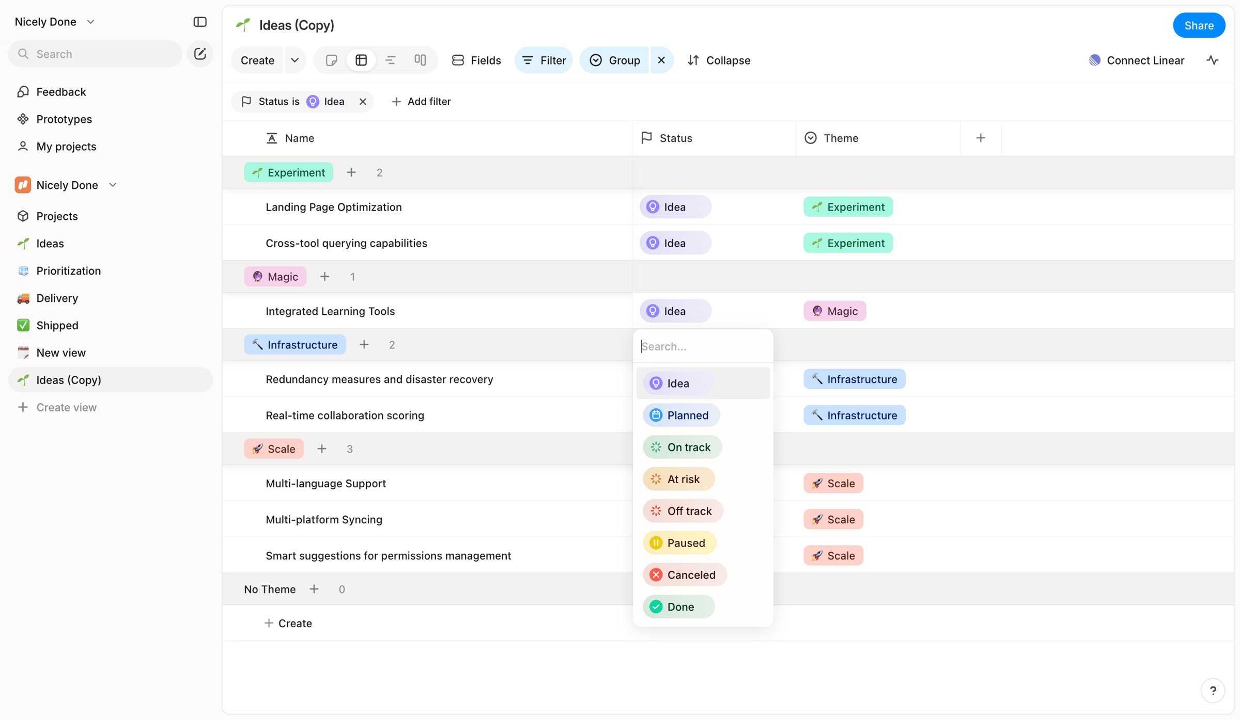The width and height of the screenshot is (1240, 720).
Task: Open the Prioritization view
Action: click(111, 271)
